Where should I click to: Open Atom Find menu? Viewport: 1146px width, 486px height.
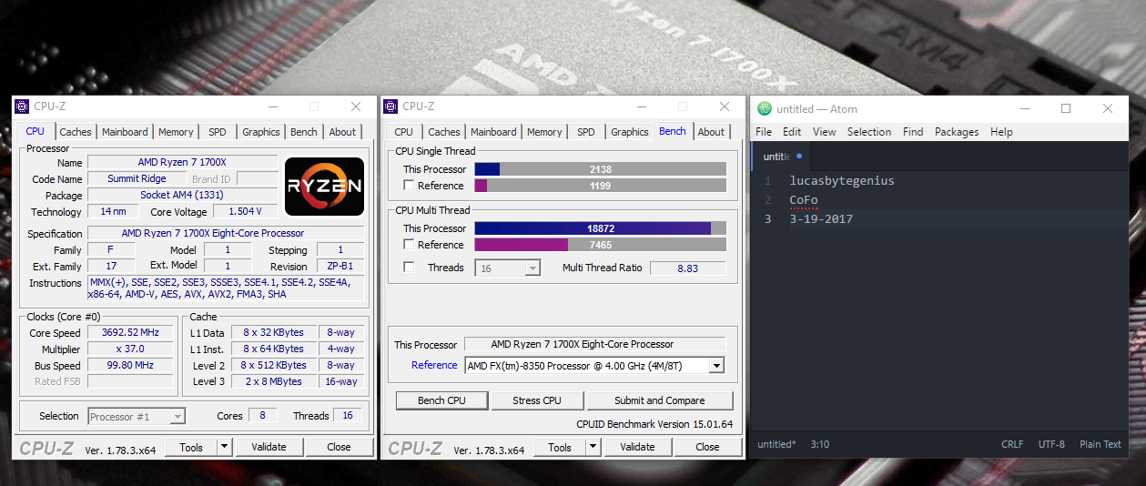[913, 132]
